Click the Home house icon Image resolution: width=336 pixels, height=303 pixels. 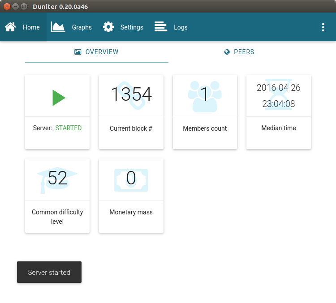pos(10,27)
